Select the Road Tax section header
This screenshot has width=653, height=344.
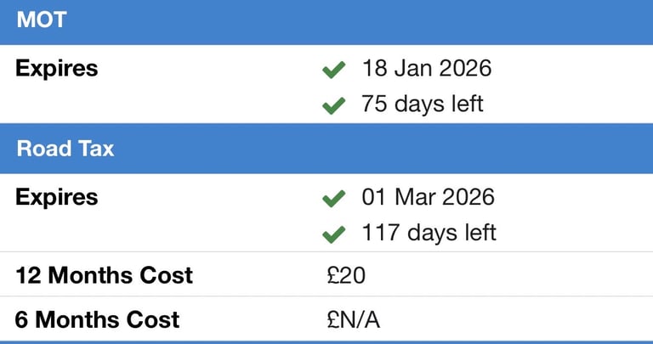(x=326, y=149)
